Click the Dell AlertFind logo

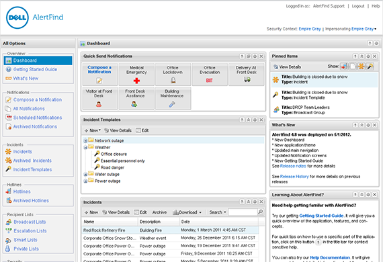tap(35, 17)
